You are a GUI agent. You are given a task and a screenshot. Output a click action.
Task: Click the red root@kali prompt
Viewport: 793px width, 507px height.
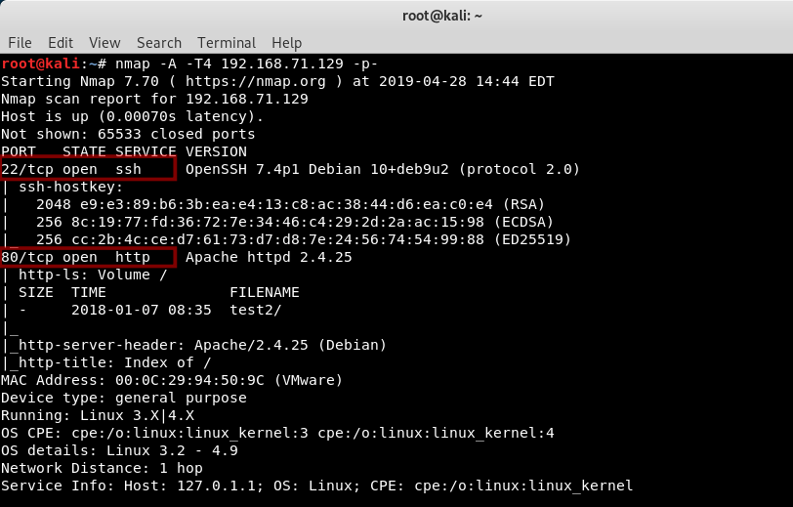click(40, 63)
